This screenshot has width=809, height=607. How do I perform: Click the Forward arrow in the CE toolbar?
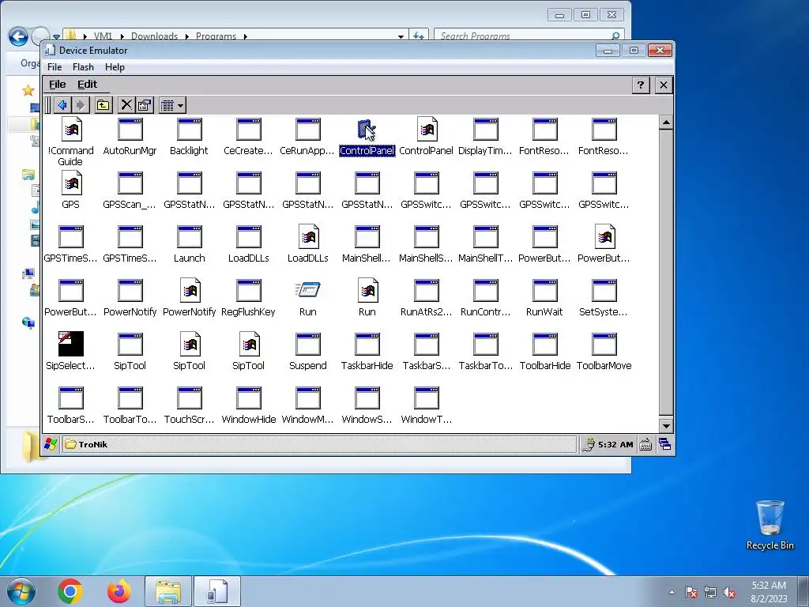[x=81, y=105]
